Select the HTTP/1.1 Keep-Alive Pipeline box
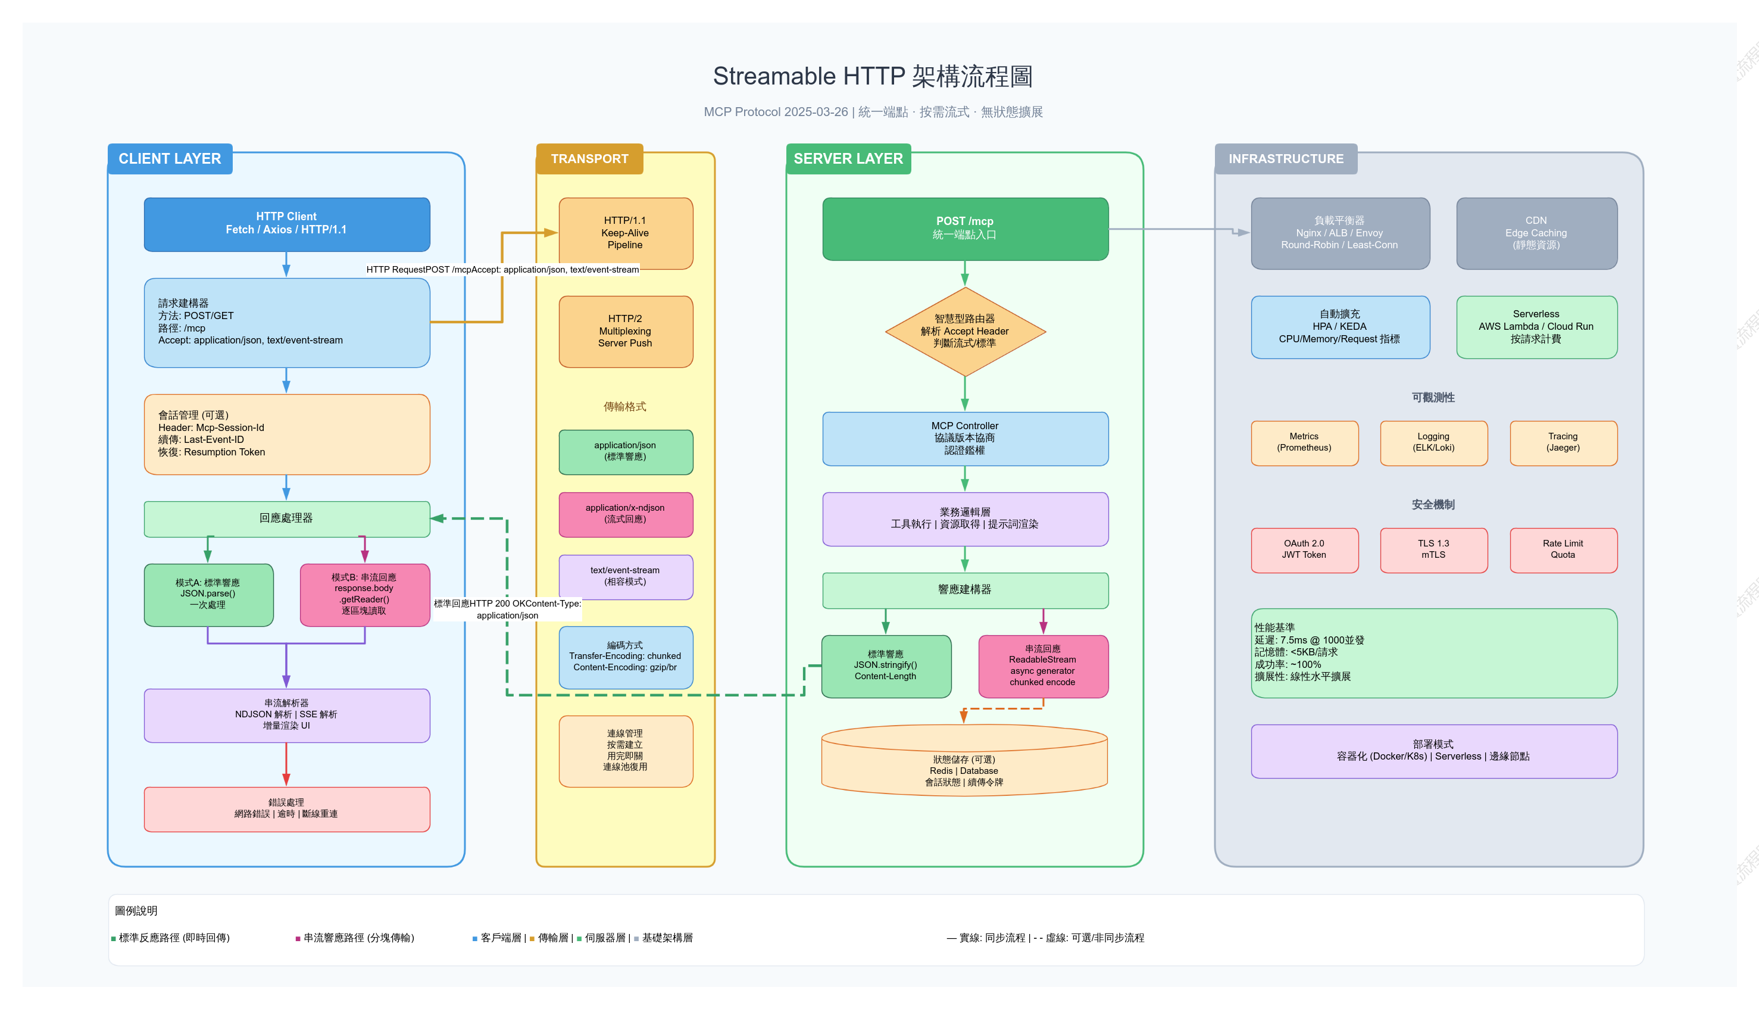This screenshot has width=1759, height=1009. coord(626,233)
